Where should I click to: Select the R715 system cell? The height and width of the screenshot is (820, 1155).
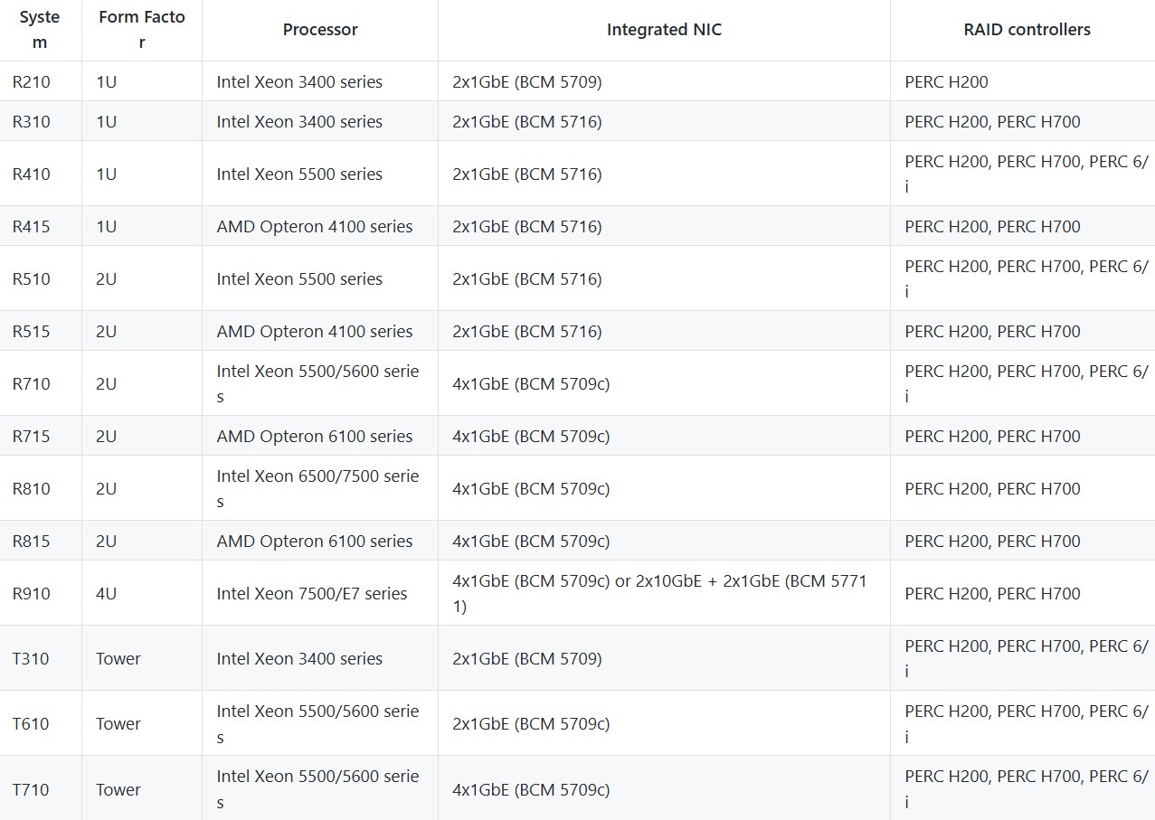pos(40,436)
